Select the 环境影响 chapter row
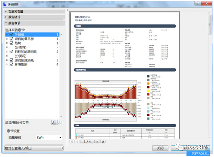Image resolution: width=214 pixels, height=157 pixels. pos(32,64)
